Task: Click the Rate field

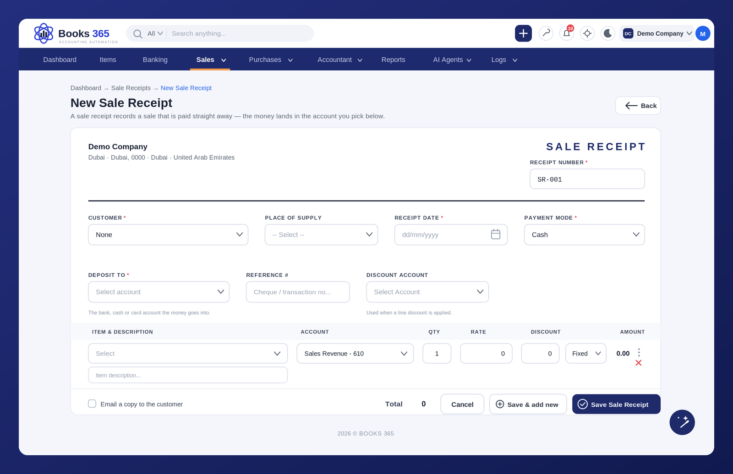Action: point(486,354)
